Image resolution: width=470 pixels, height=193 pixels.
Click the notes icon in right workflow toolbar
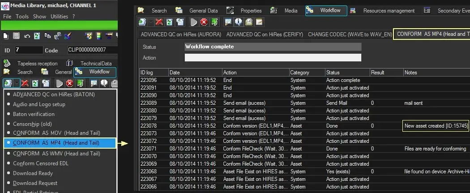tap(259, 22)
